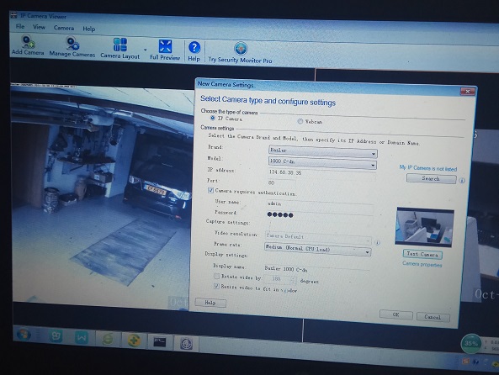
Task: Open the File menu
Action: tap(20, 26)
